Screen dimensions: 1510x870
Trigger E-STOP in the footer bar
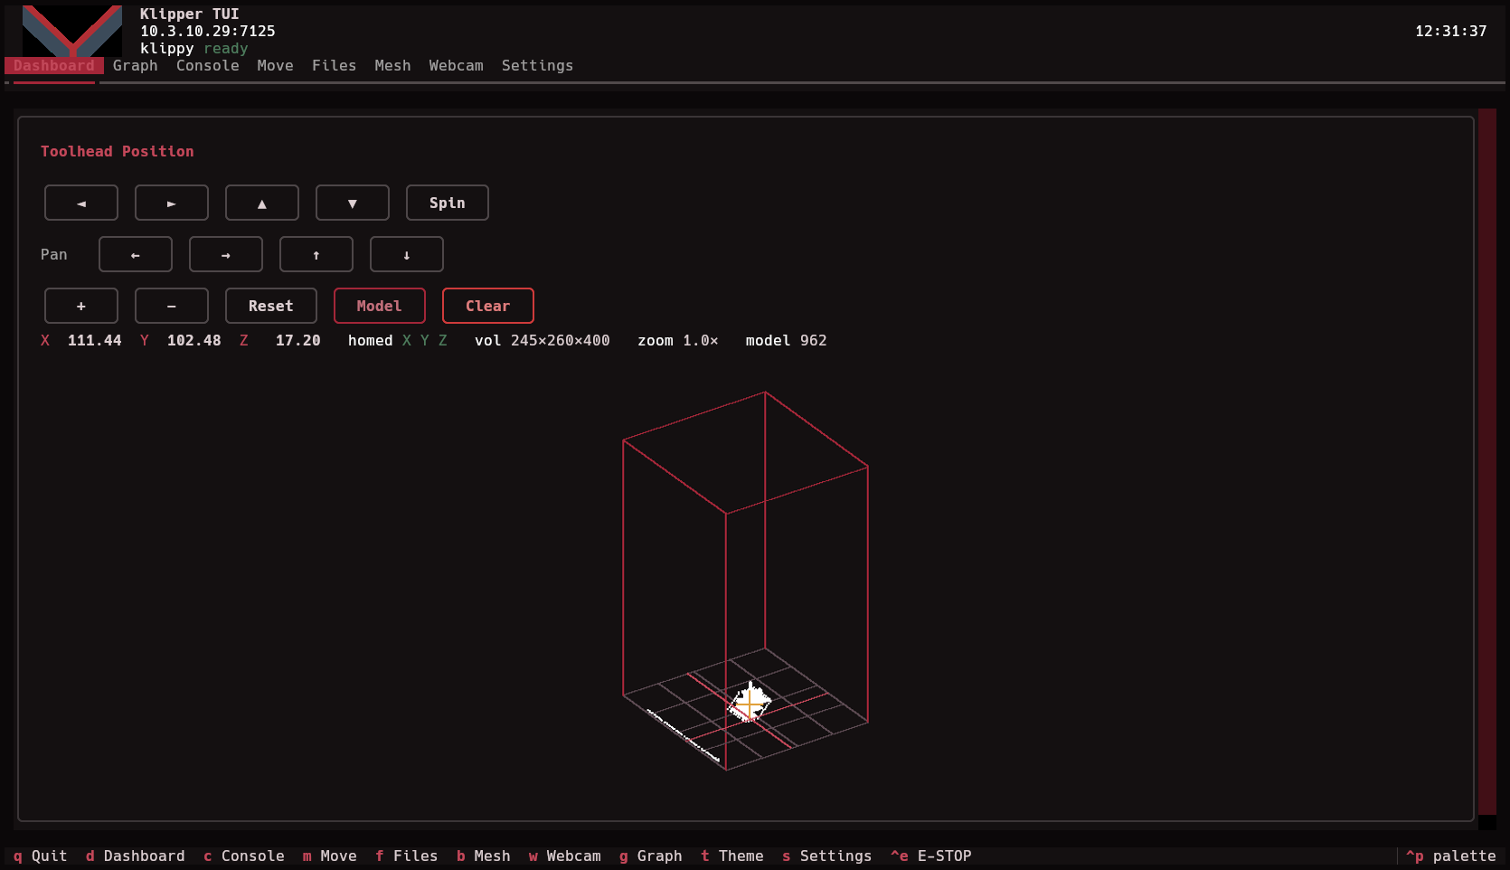pyautogui.click(x=931, y=856)
